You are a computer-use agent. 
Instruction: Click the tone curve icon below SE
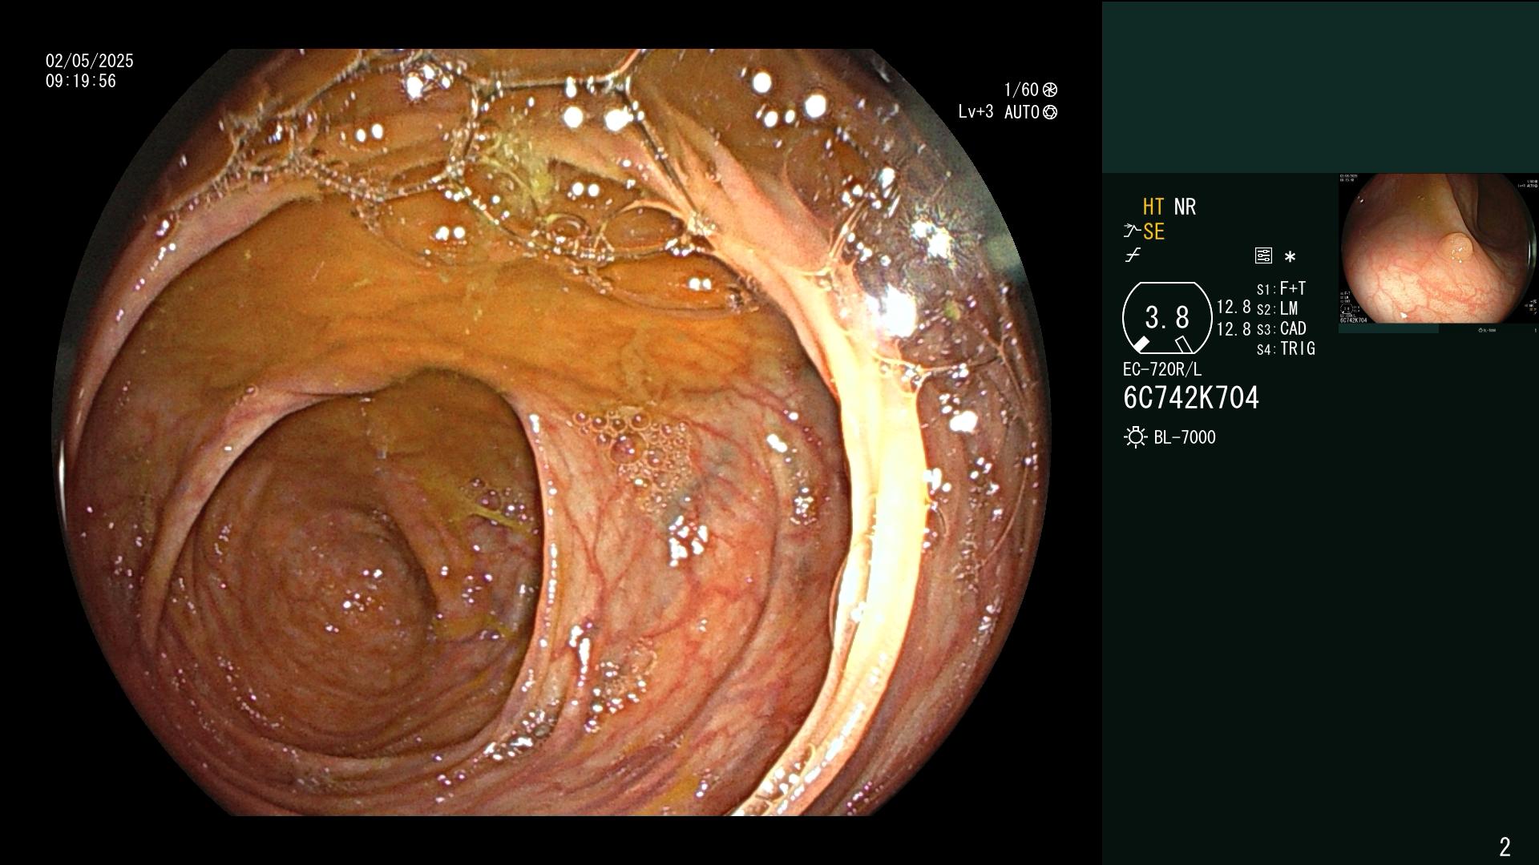pos(1133,255)
